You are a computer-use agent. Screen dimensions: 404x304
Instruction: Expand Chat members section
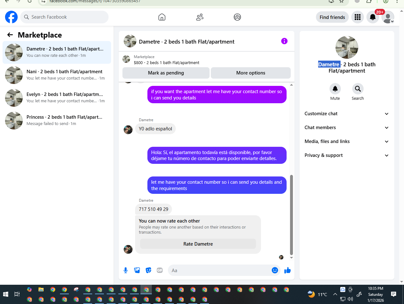347,128
